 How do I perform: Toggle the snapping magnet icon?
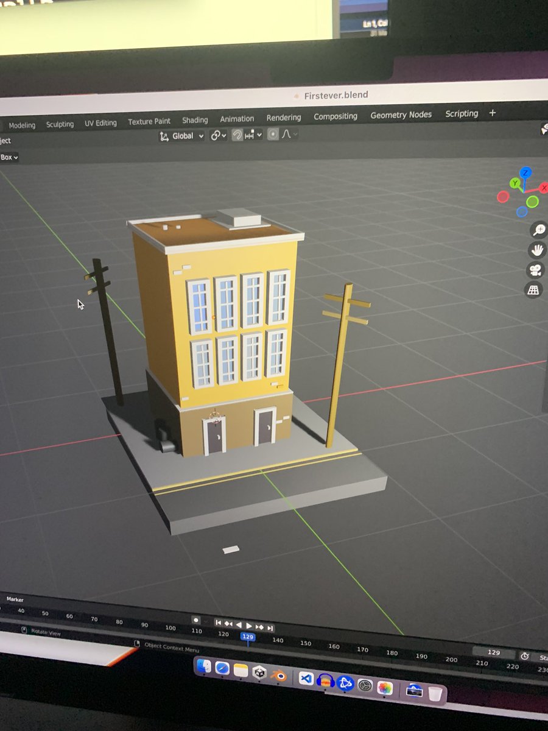click(237, 135)
